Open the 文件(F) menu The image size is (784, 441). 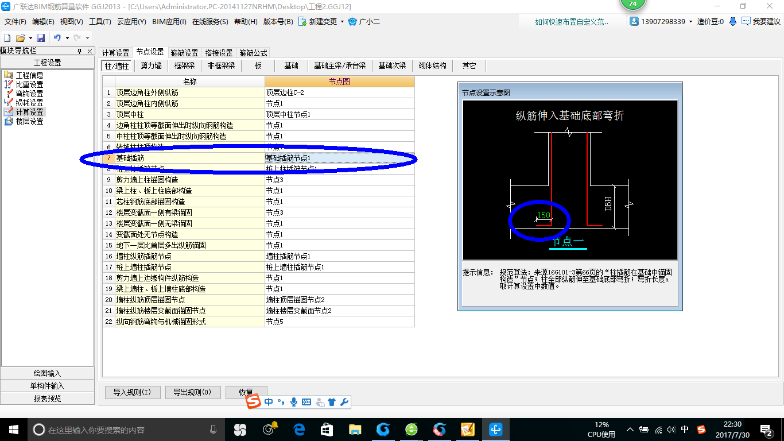15,21
